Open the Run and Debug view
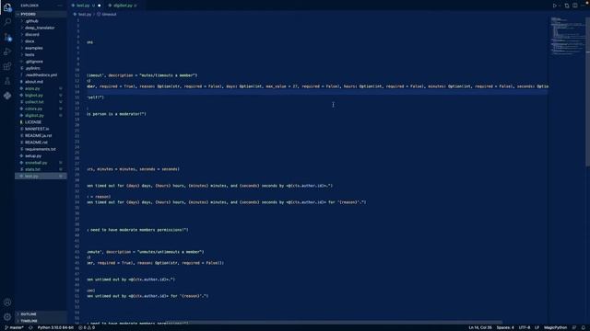Screen dimensions: 590x331 (x=7, y=51)
